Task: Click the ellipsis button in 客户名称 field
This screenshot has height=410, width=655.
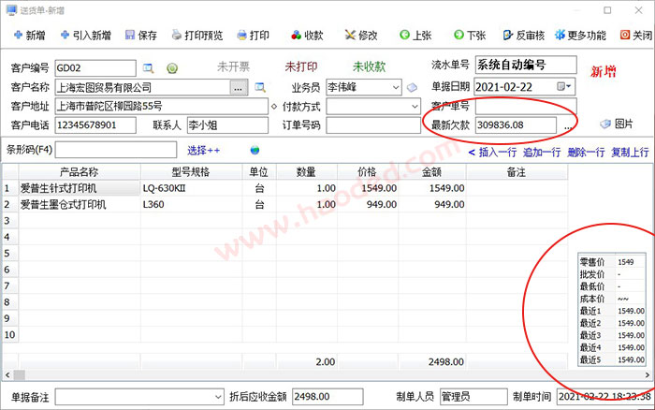Action: point(238,88)
